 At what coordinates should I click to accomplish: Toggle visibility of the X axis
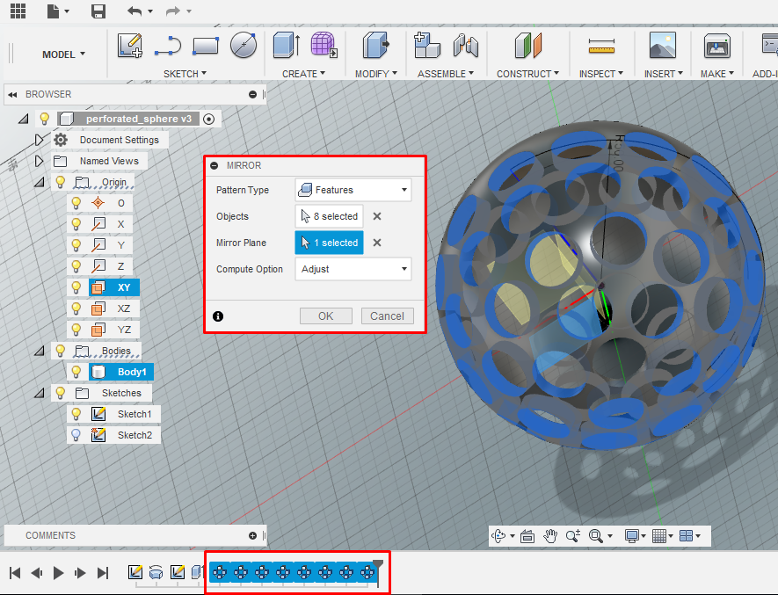point(76,224)
